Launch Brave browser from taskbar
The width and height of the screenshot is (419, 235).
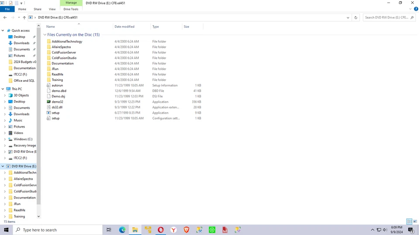click(186, 230)
